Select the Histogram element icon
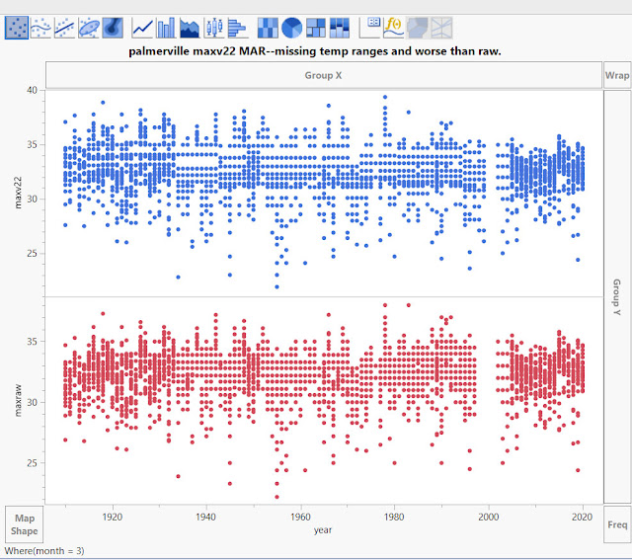 click(x=238, y=28)
